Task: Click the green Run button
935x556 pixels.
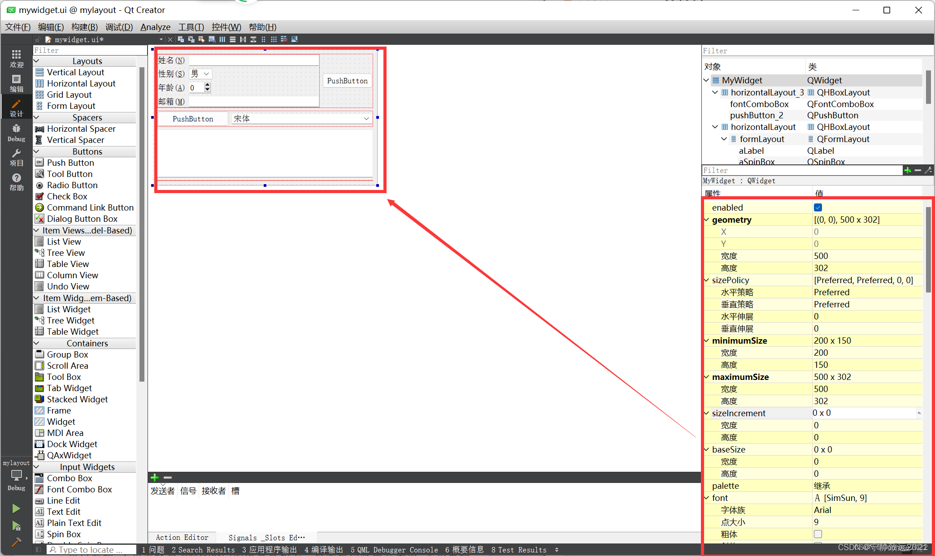Action: (16, 509)
